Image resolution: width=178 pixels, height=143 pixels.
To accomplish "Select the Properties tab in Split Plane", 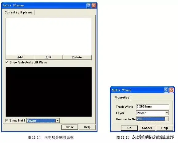I will tap(122, 98).
